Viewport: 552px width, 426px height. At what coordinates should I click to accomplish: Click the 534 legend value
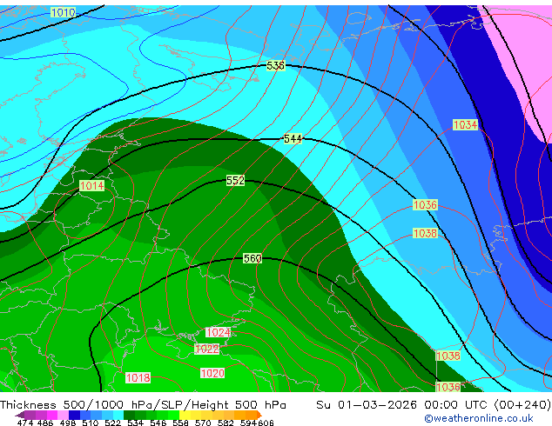coord(136,423)
